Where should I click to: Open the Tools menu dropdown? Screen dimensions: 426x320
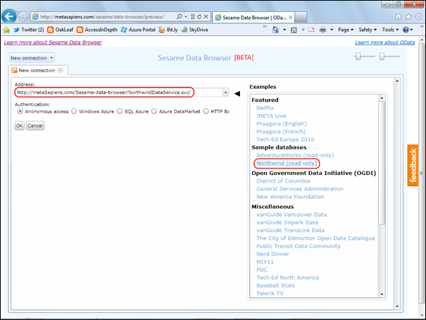click(x=390, y=30)
